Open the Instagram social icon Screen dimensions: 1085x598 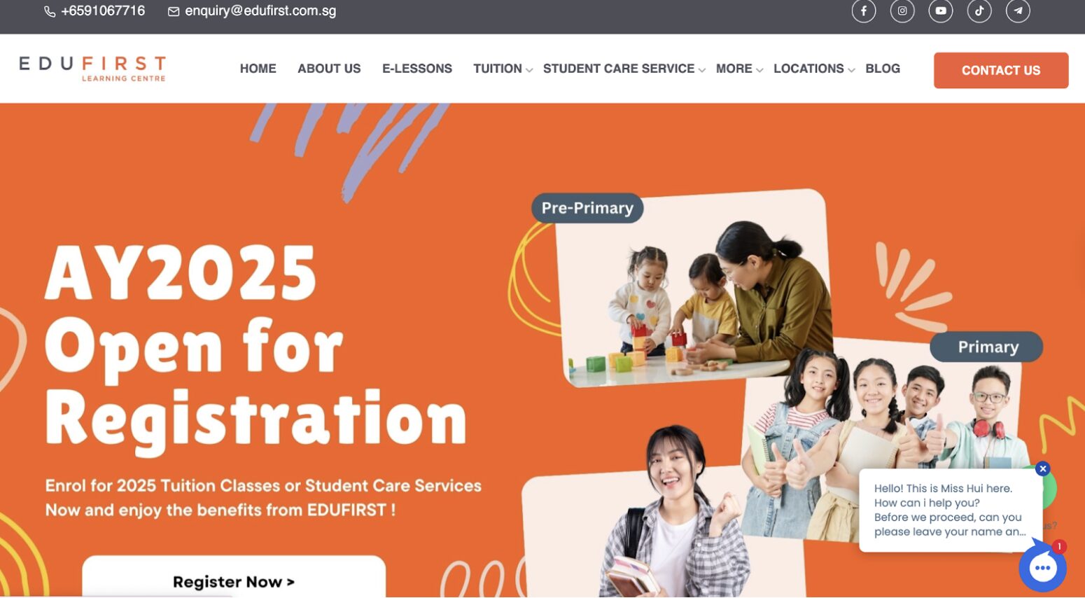point(902,11)
